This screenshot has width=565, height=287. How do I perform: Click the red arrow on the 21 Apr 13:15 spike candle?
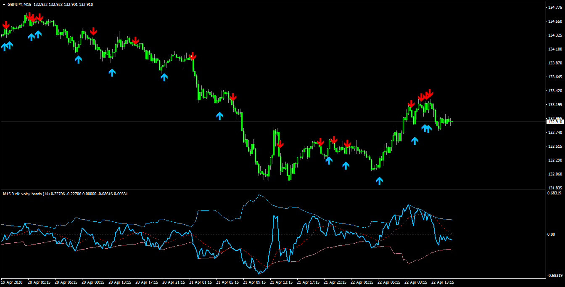tap(280, 144)
